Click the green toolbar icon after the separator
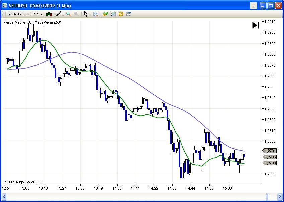284x202 pixels. coord(105,14)
